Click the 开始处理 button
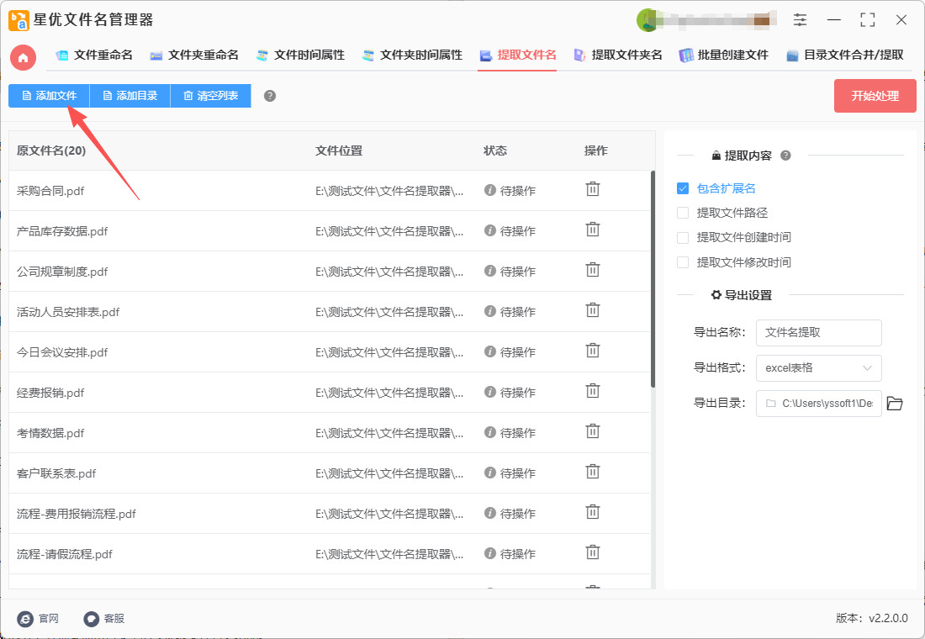The image size is (925, 639). coord(875,96)
